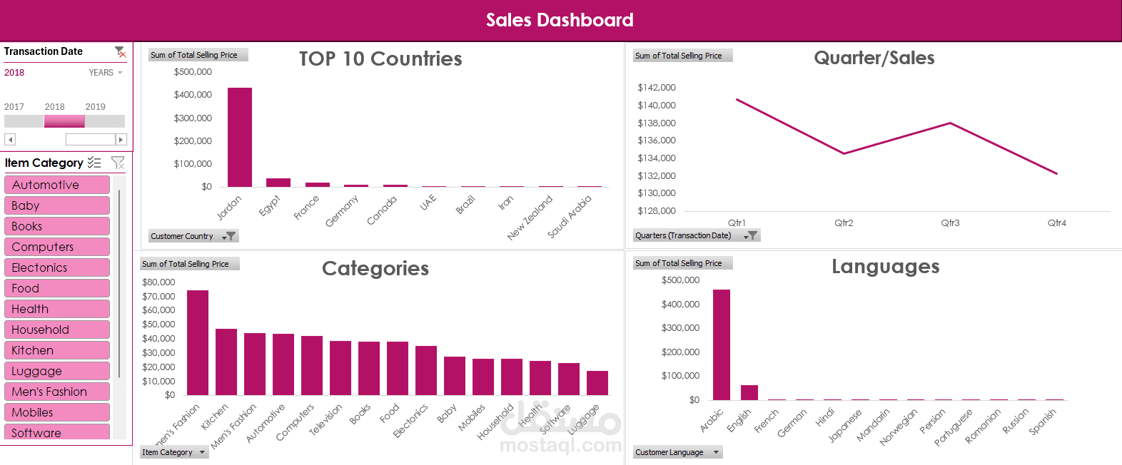Click the Customer Country filter funnel icon
The height and width of the screenshot is (465, 1122).
click(x=230, y=236)
